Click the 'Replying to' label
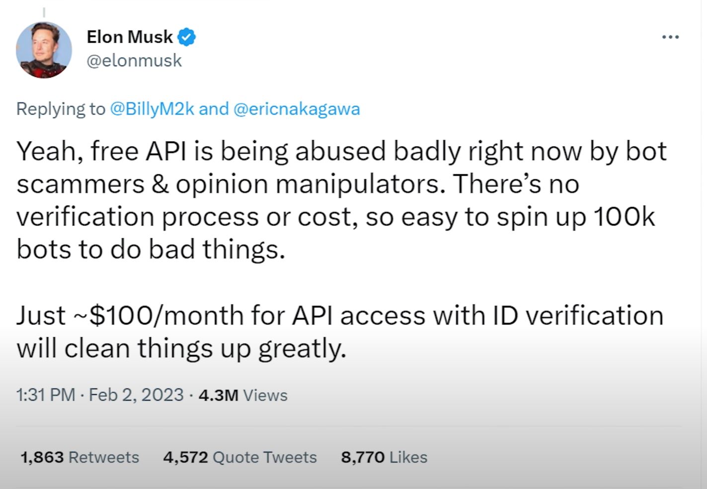This screenshot has height=489, width=707. [61, 109]
